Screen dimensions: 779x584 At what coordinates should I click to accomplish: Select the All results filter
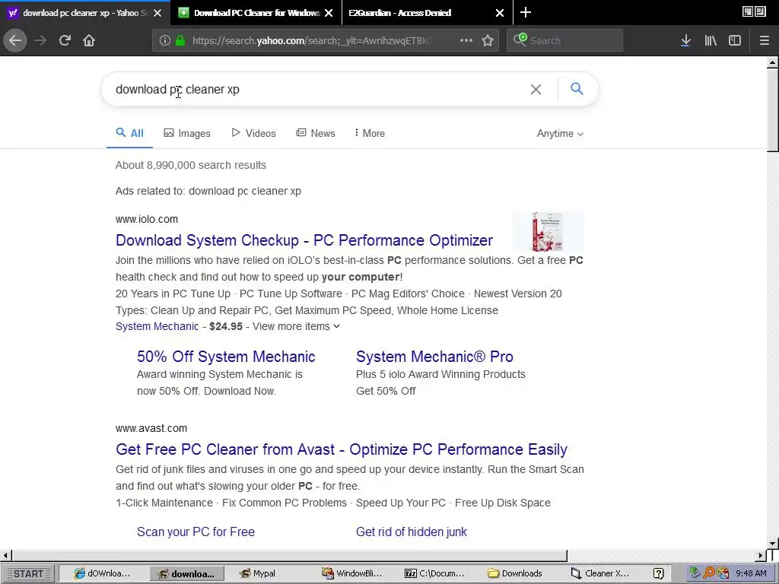click(129, 133)
